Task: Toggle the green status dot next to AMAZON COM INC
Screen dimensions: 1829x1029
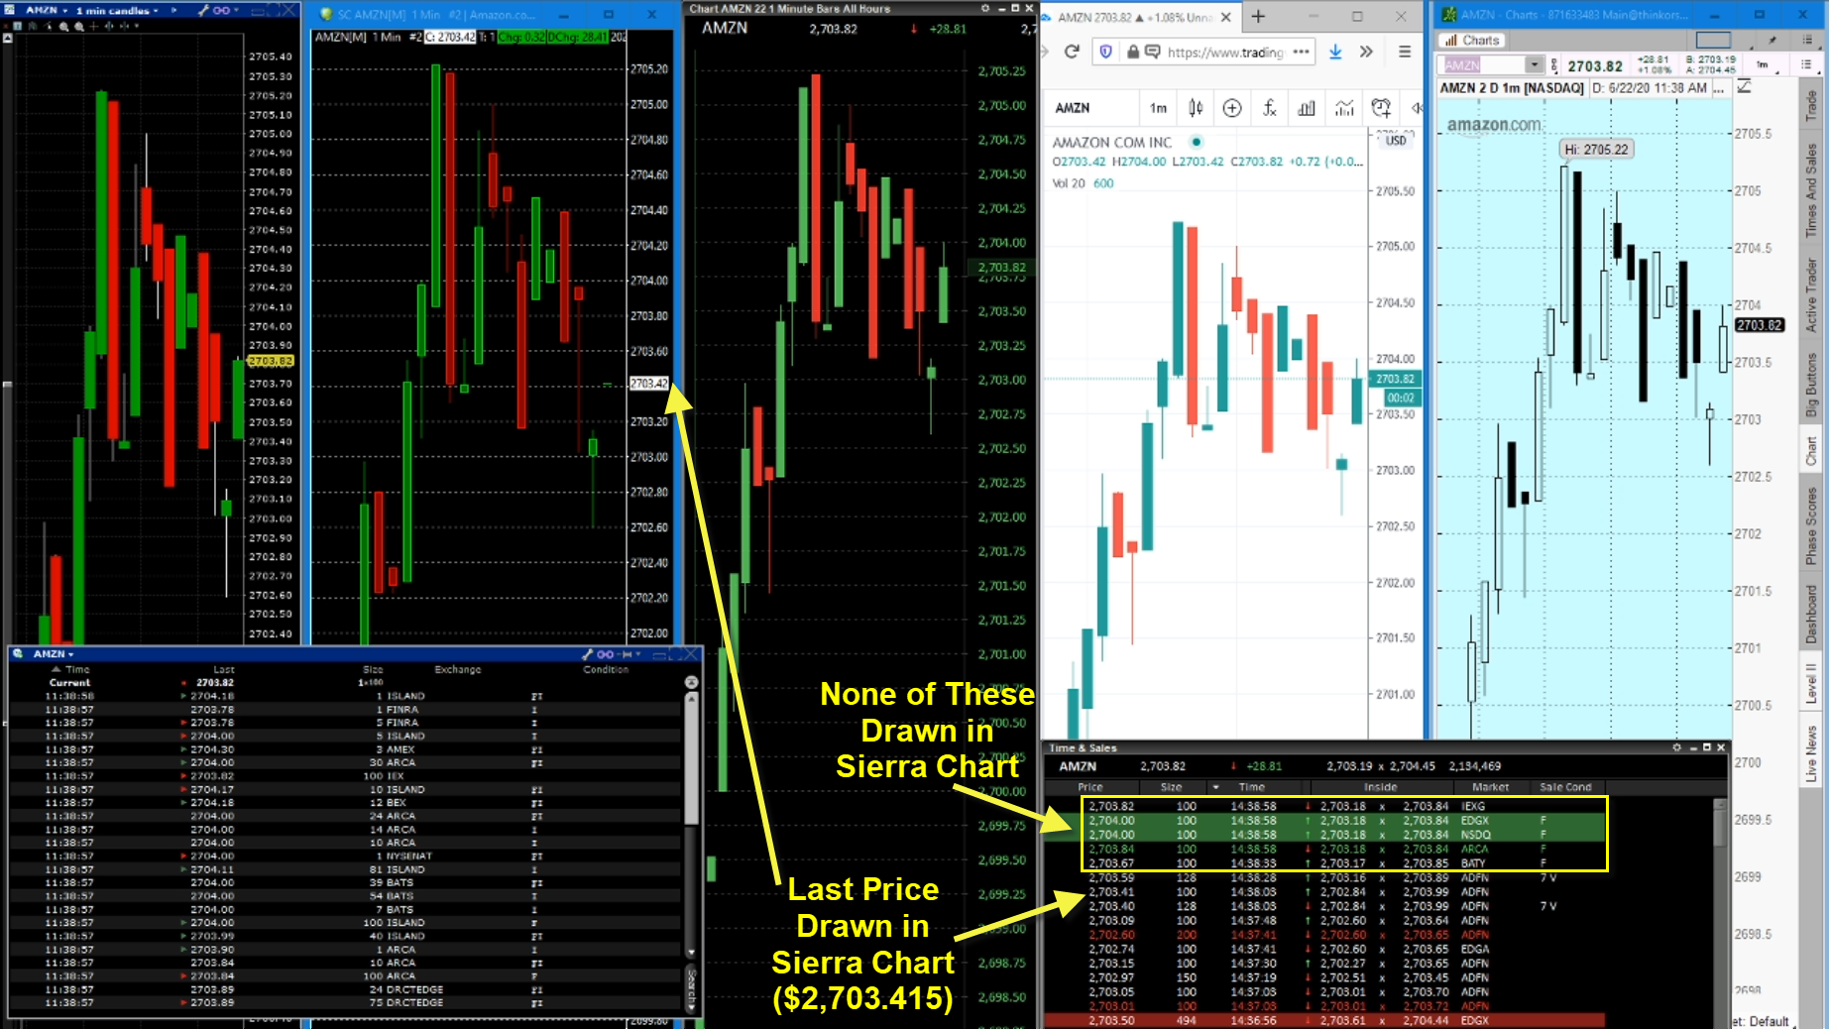Action: click(x=1197, y=142)
